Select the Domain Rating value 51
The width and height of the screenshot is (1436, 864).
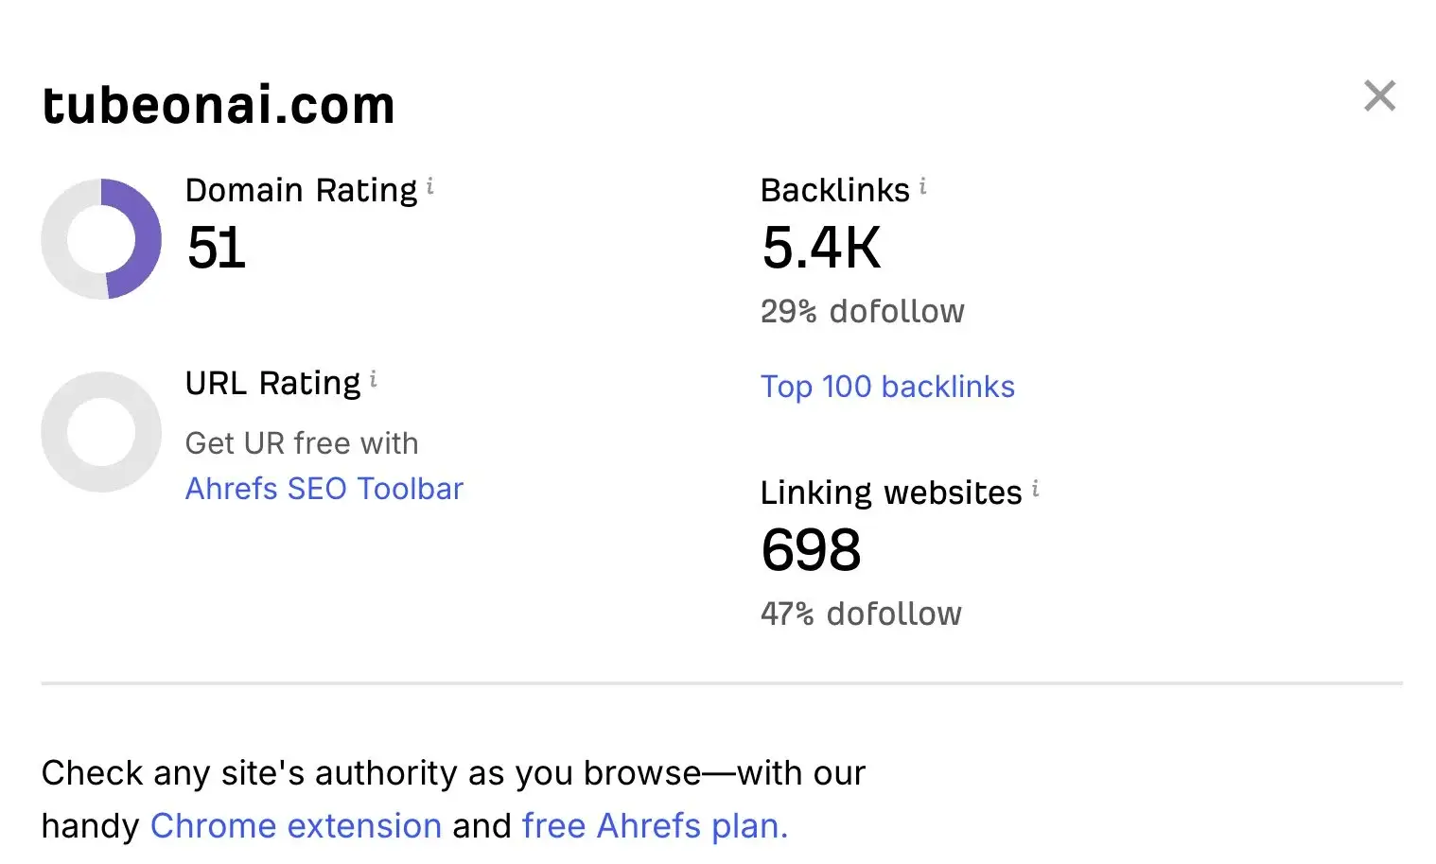(x=217, y=249)
